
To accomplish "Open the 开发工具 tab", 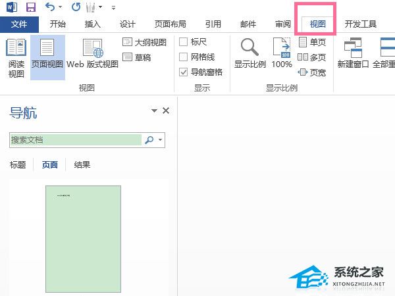I will [361, 24].
